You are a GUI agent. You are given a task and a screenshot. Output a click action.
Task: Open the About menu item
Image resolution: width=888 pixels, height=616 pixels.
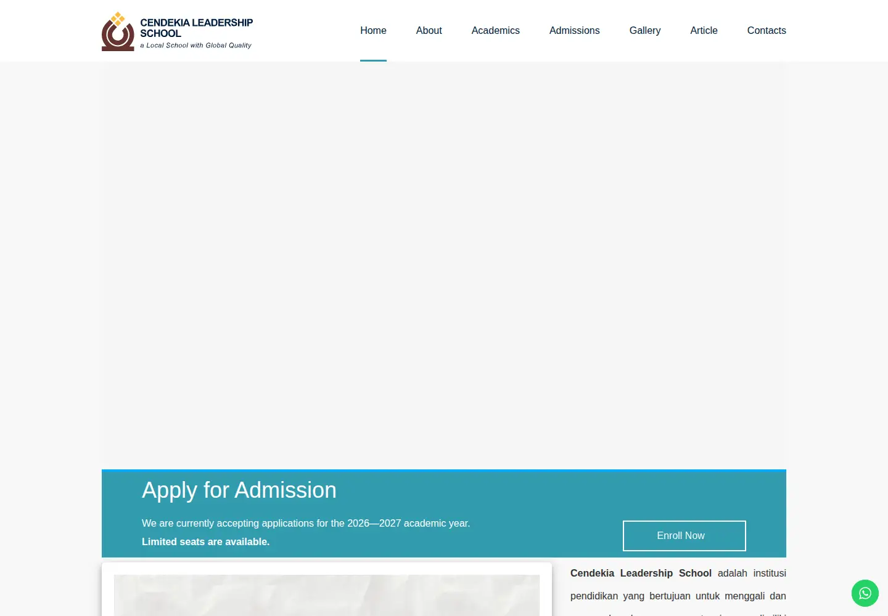(x=429, y=31)
